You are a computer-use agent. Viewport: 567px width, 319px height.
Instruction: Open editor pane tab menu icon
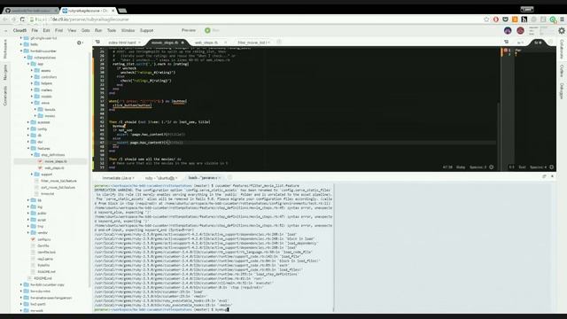(x=97, y=42)
